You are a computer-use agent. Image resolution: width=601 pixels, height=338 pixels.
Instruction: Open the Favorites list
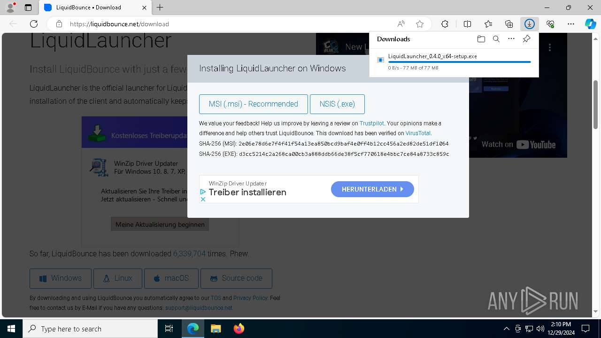tap(488, 24)
